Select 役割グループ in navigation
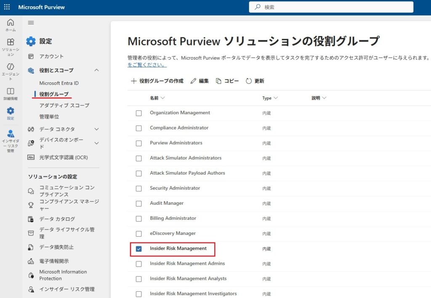The image size is (431, 298). 54,94
